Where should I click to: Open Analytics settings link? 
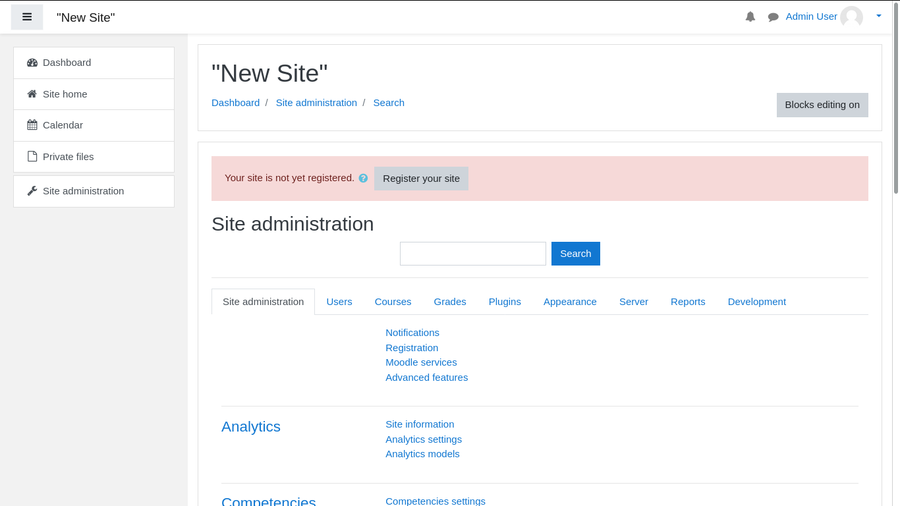[424, 439]
